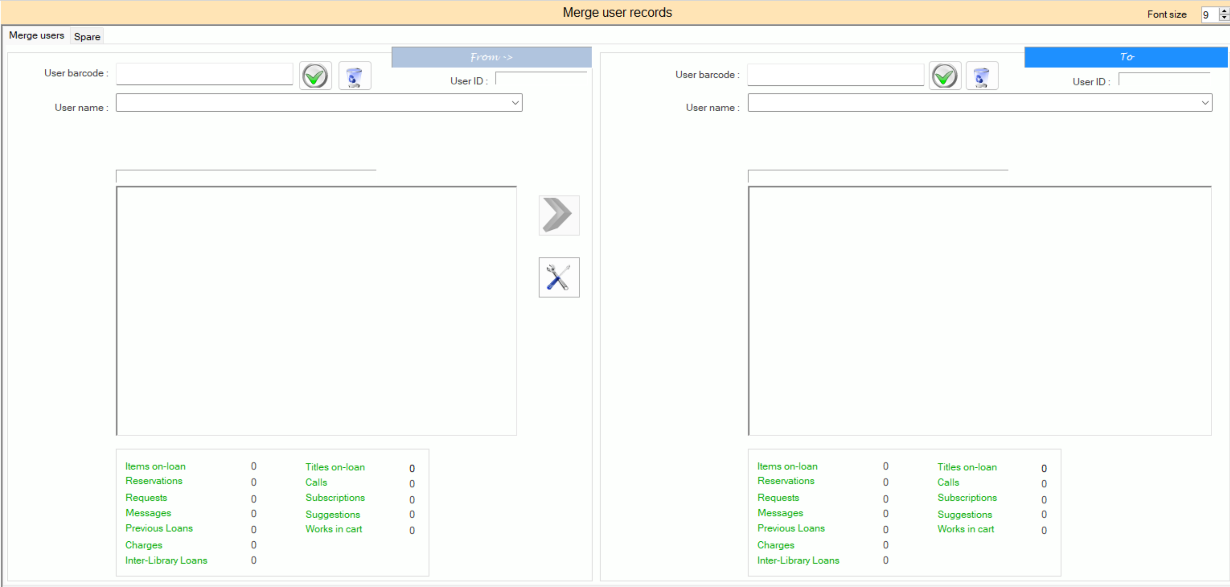Click the To header button
Image resolution: width=1230 pixels, height=587 pixels.
coord(1126,57)
